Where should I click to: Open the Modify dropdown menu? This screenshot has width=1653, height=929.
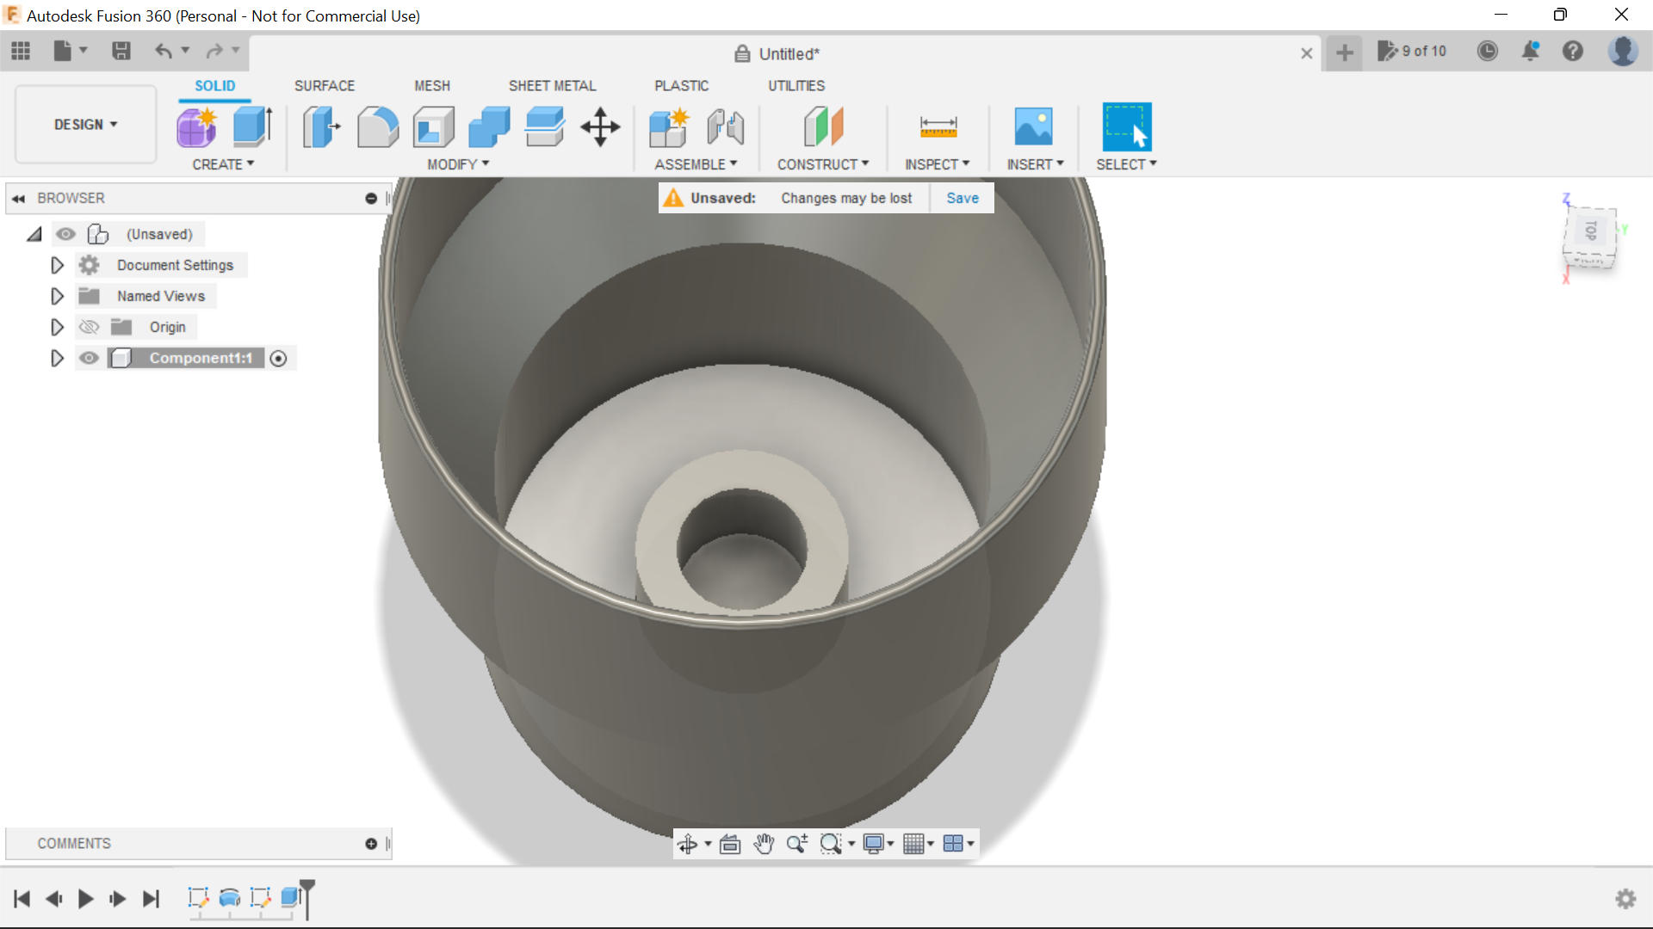pyautogui.click(x=456, y=164)
